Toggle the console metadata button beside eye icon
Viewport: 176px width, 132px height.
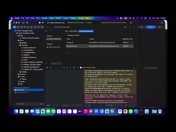coord(89,105)
